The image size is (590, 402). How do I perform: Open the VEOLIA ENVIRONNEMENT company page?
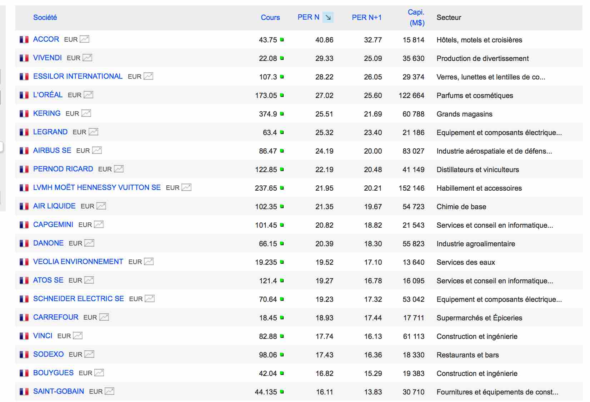click(78, 262)
